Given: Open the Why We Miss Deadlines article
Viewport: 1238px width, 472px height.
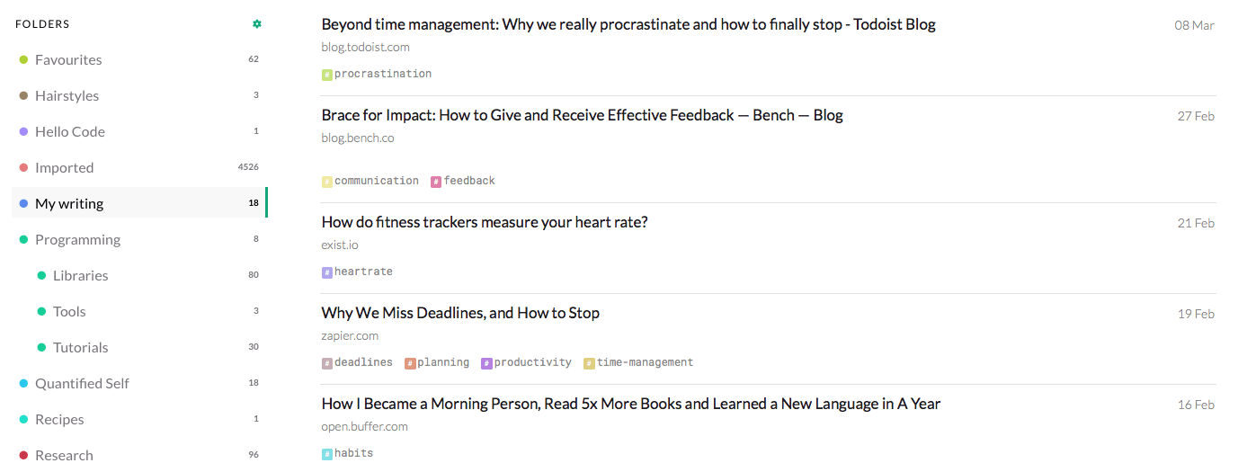Looking at the screenshot, I should click(x=460, y=313).
